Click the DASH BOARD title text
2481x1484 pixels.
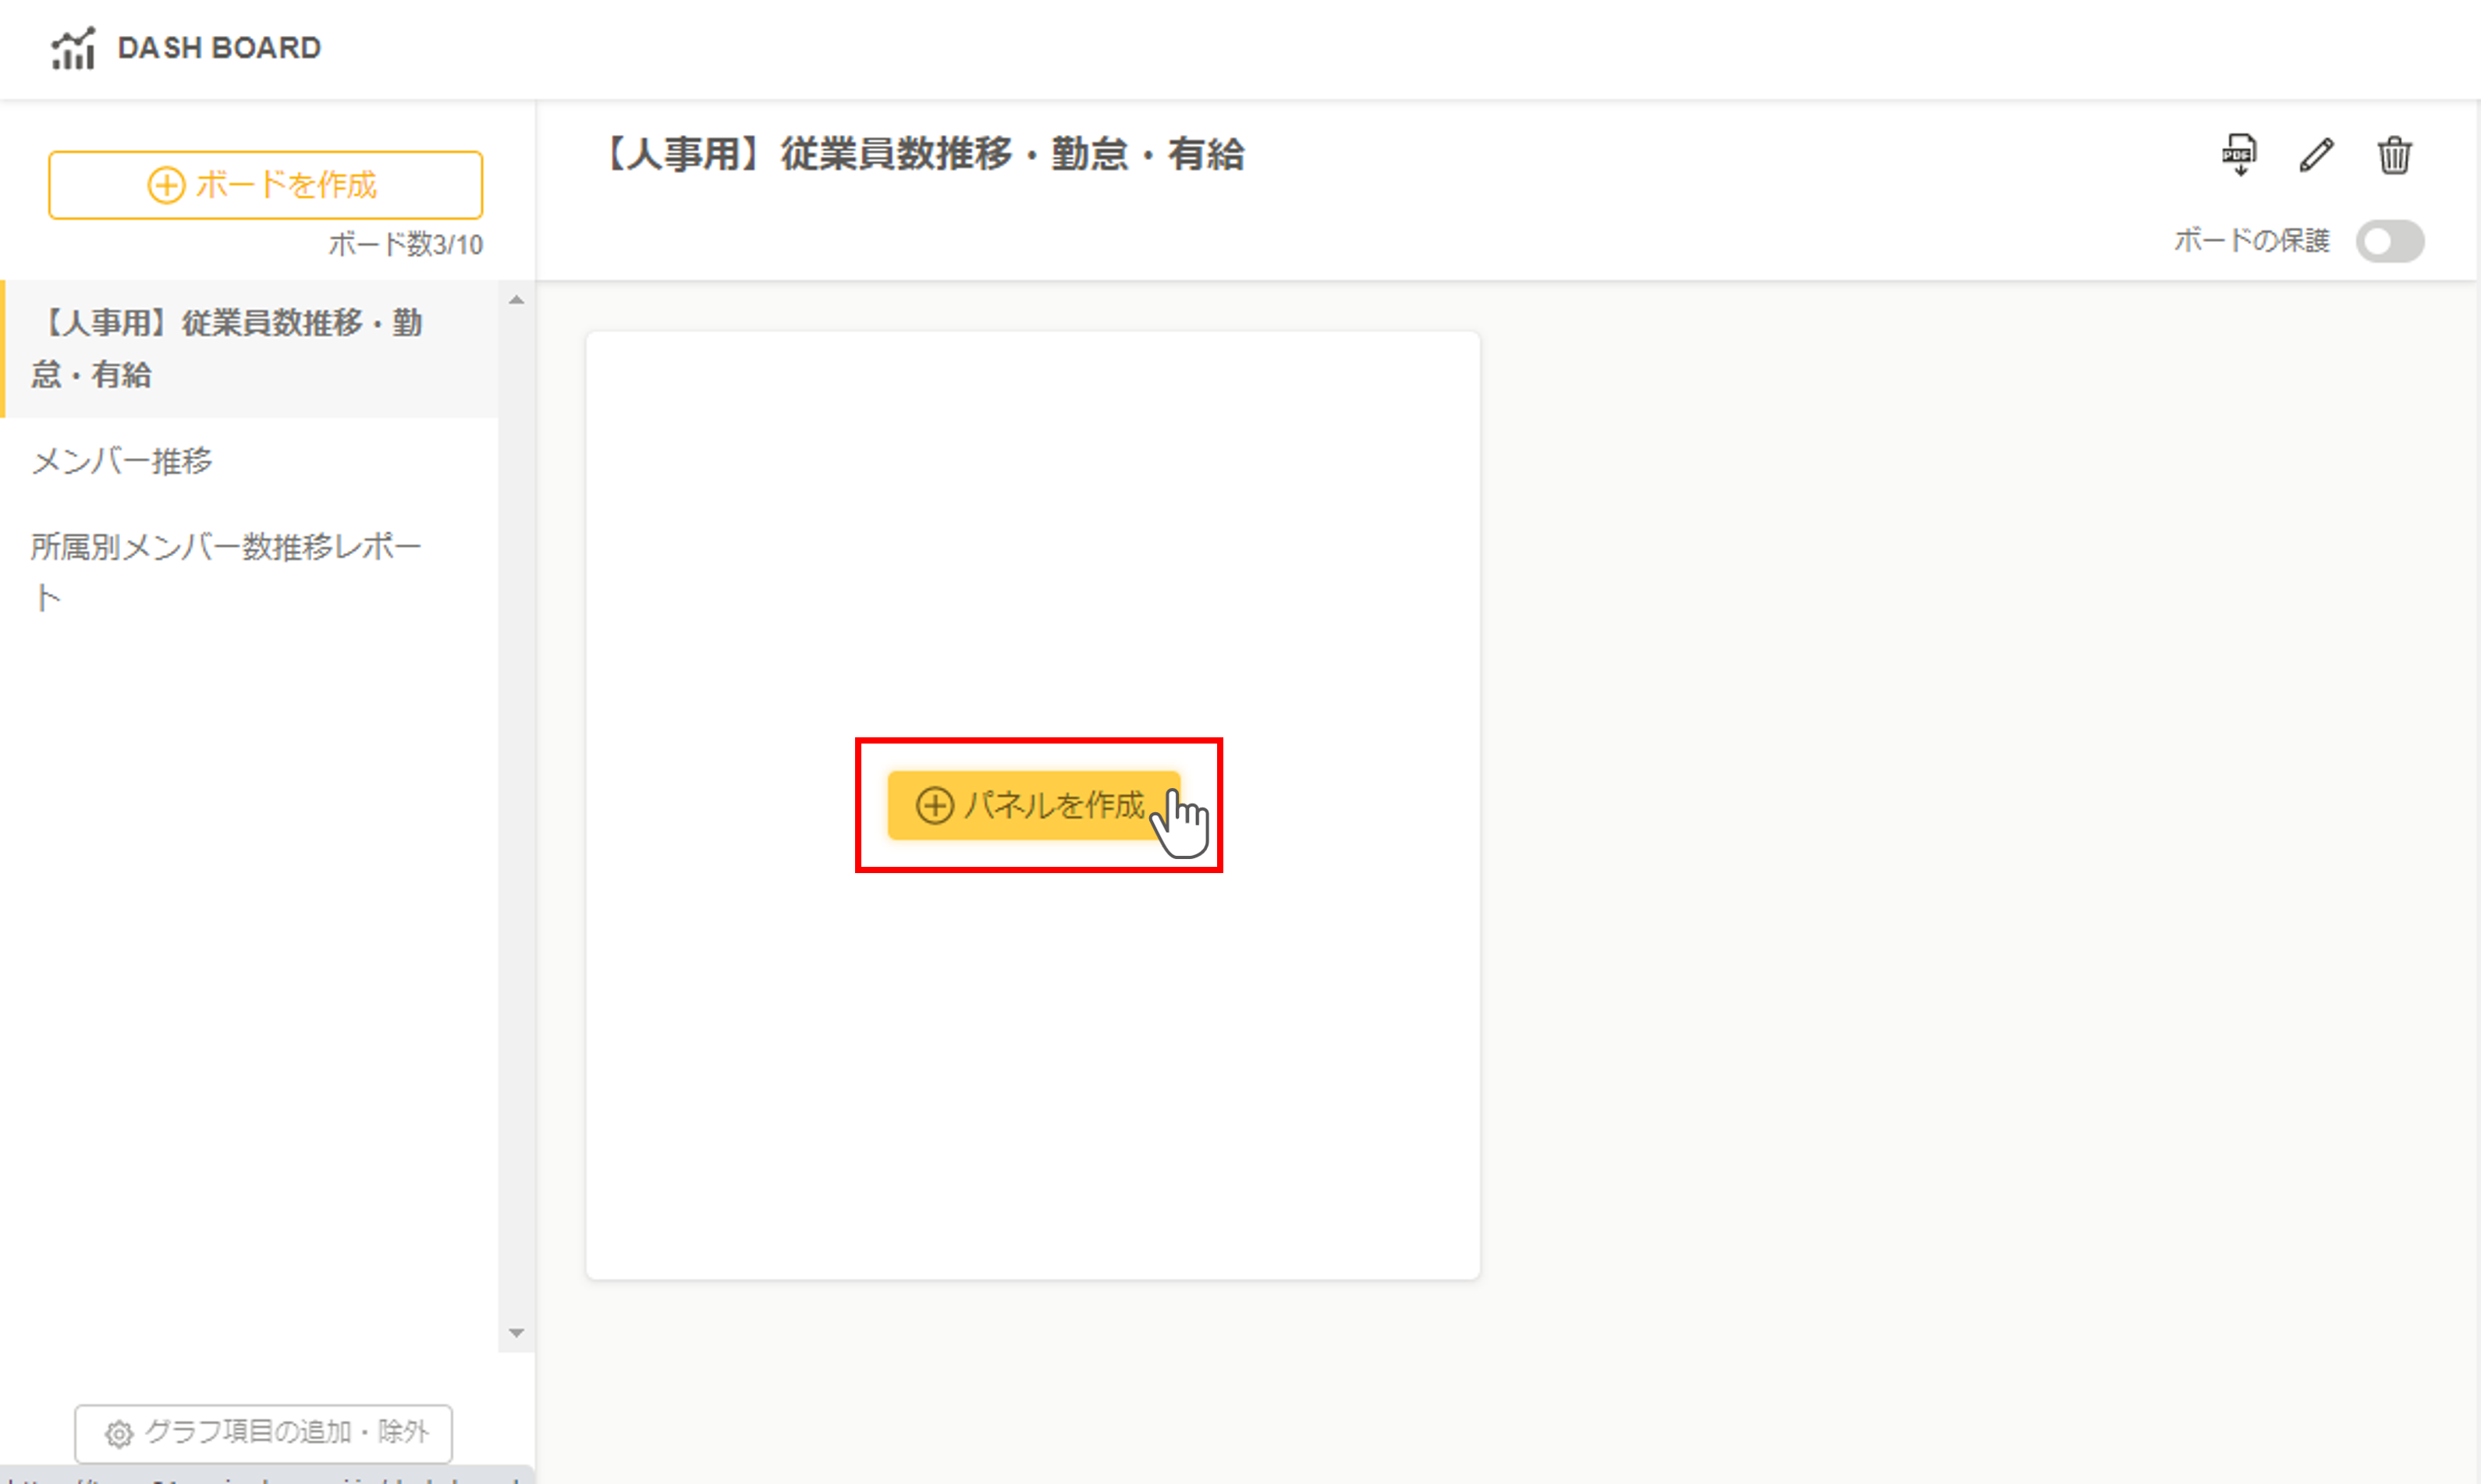coord(219,48)
